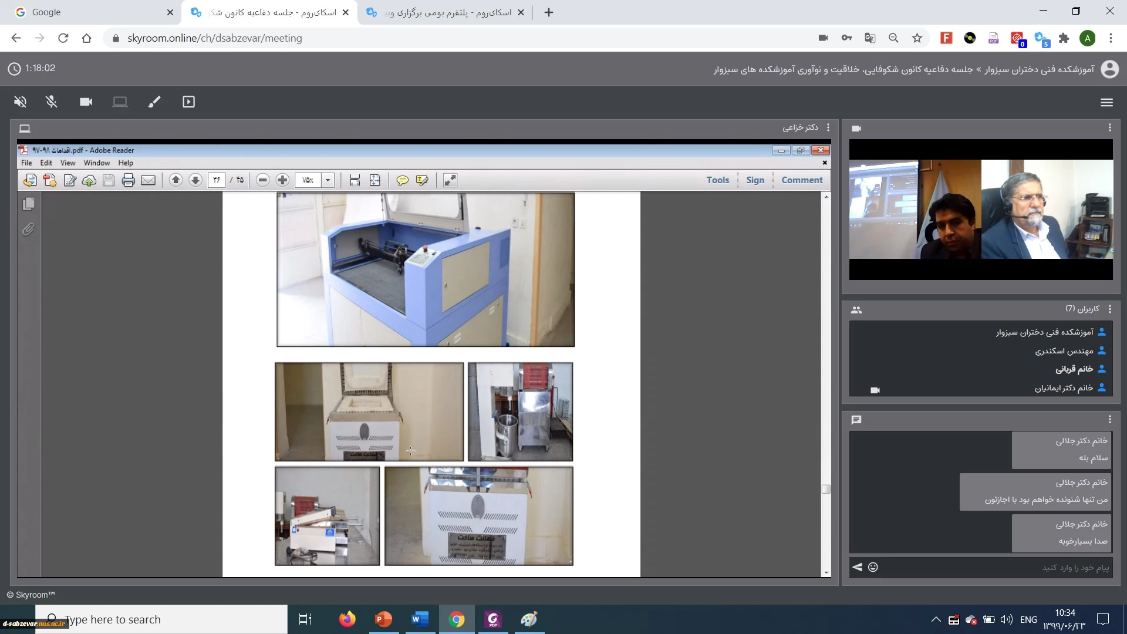Toggle read mode expand icon in Reader

pos(450,180)
